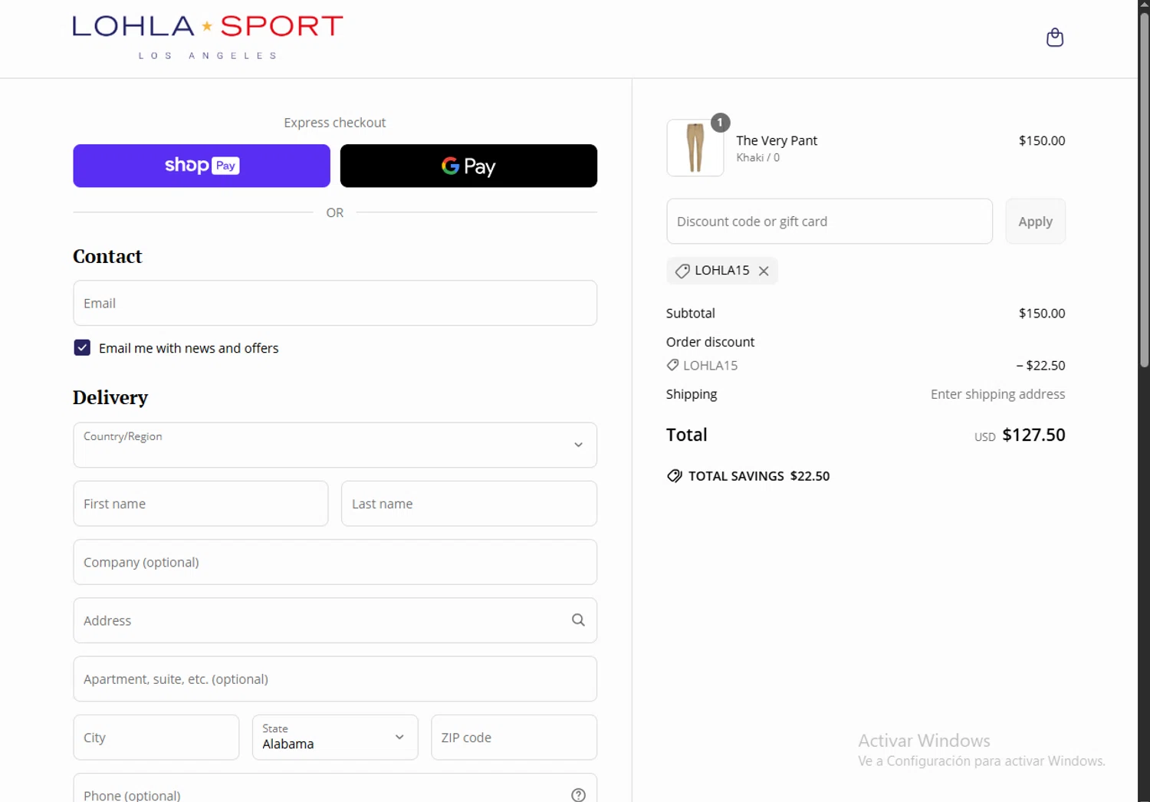Uncheck Email me with news and offers
The width and height of the screenshot is (1150, 802).
82,347
